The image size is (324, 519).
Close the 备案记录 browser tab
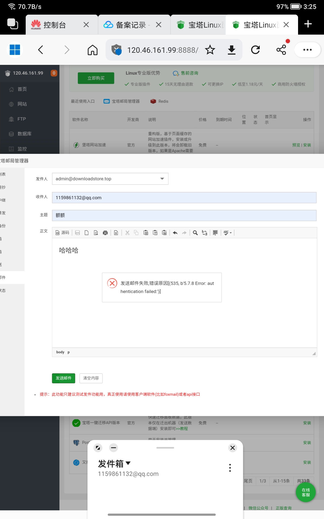coord(159,25)
